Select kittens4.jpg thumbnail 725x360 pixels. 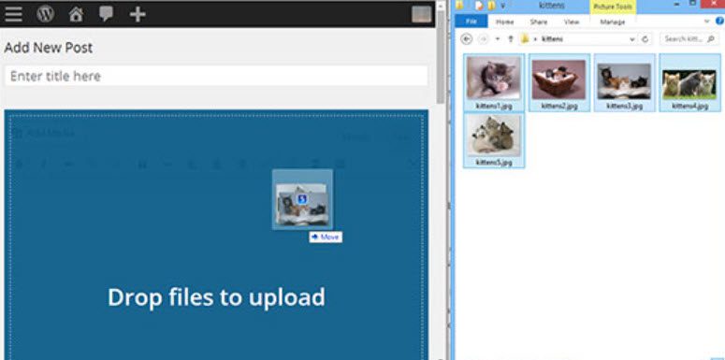click(689, 84)
